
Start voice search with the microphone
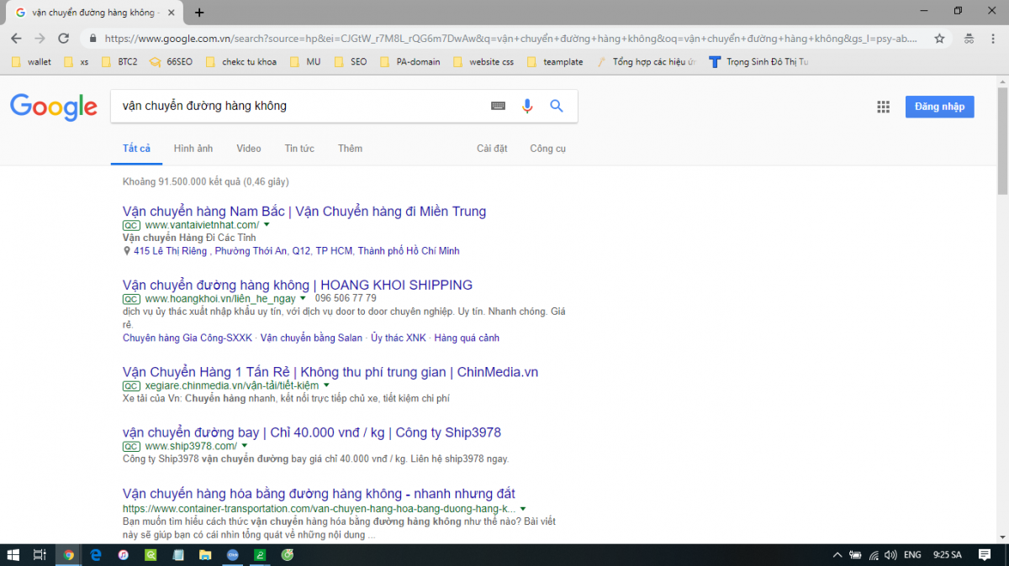[527, 106]
